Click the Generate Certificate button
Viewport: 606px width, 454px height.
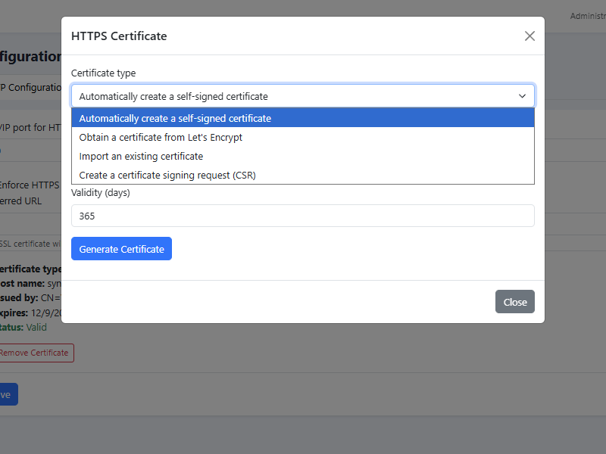[121, 249]
